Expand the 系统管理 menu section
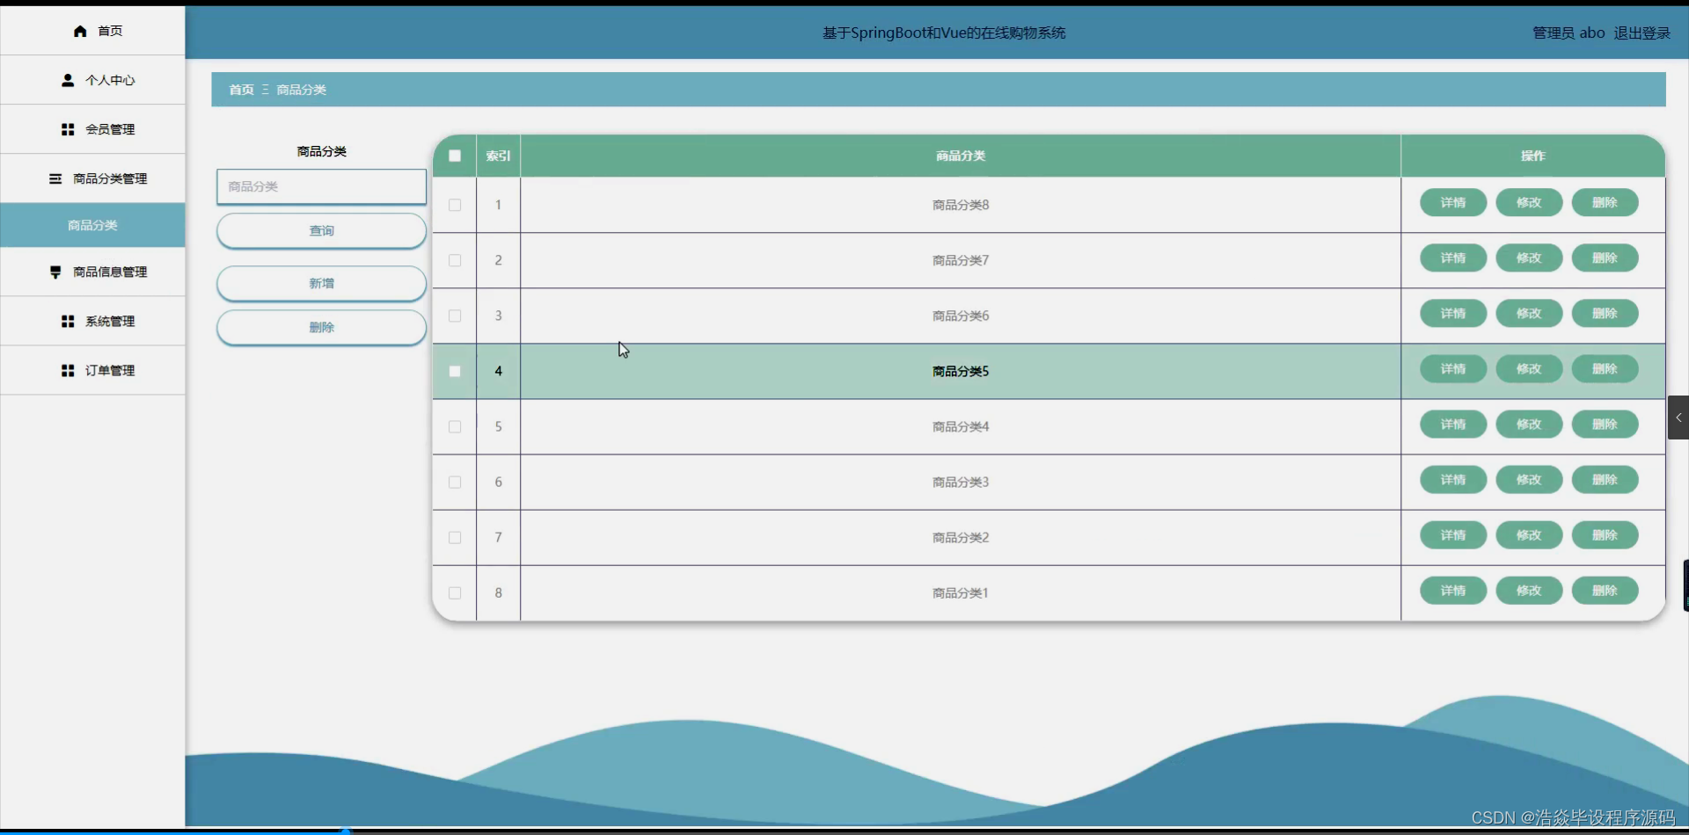1689x835 pixels. point(111,321)
